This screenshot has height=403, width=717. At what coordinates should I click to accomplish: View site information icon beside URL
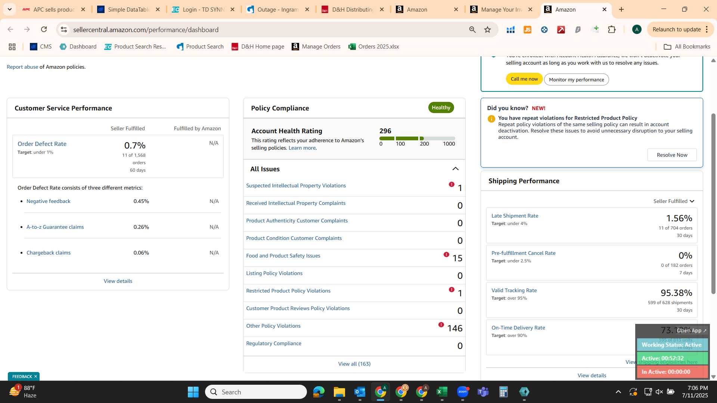point(64,29)
